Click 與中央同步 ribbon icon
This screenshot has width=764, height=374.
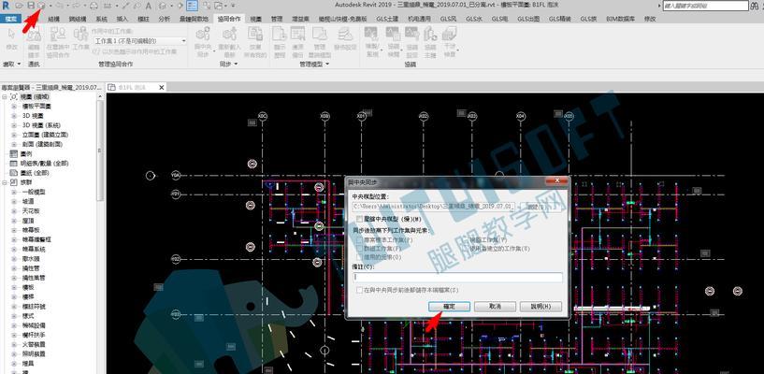[x=203, y=41]
